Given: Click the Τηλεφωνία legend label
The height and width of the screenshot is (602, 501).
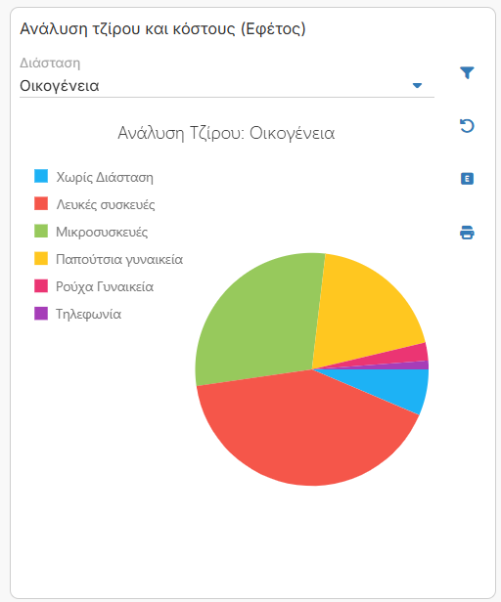Looking at the screenshot, I should [88, 314].
